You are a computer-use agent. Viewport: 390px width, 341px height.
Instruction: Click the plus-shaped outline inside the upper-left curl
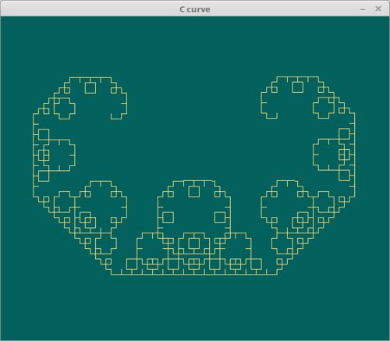click(65, 108)
